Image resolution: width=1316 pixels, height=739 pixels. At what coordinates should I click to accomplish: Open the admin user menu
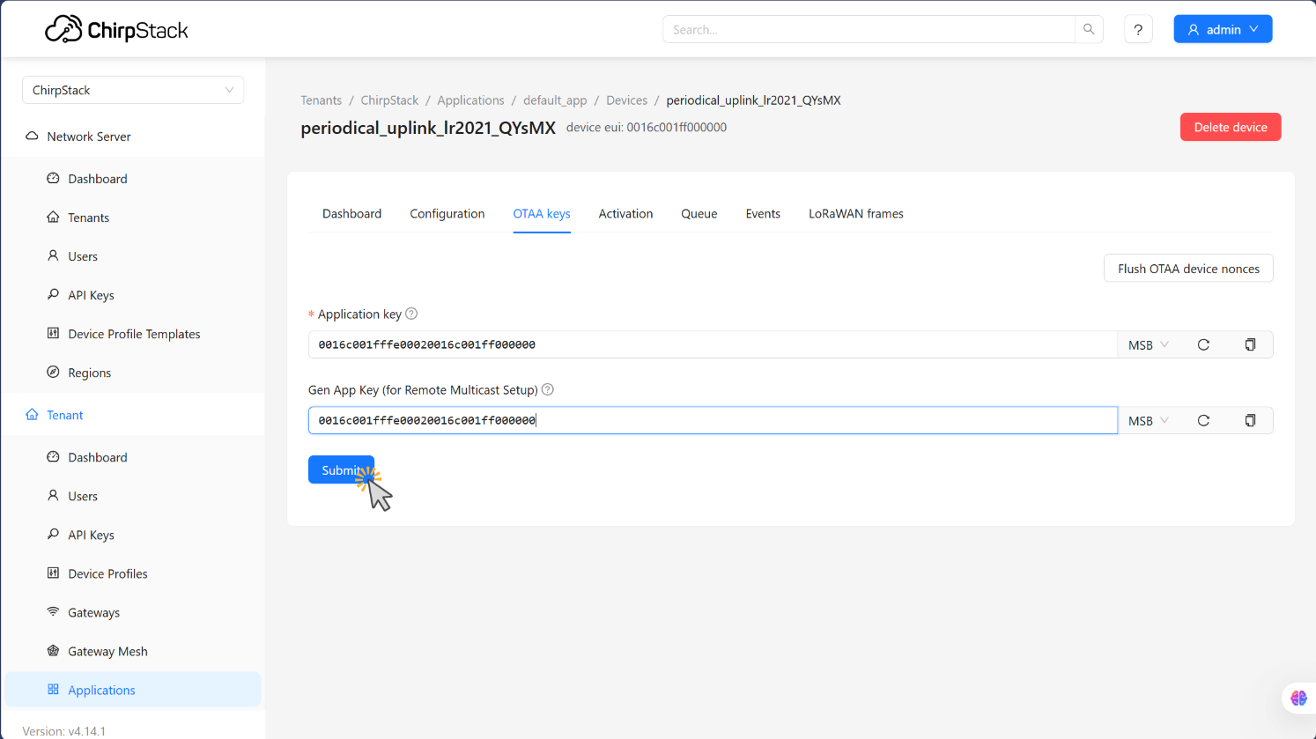tap(1223, 29)
